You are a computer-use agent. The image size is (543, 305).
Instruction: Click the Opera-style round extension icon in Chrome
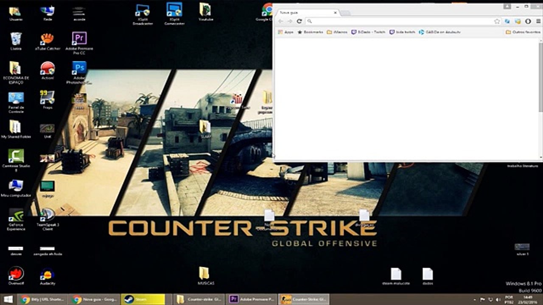point(528,21)
